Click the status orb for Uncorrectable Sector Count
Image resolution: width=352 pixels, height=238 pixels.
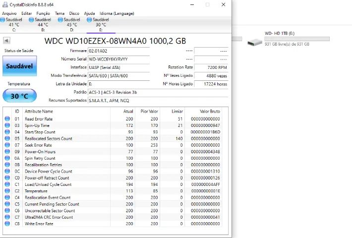(7, 210)
